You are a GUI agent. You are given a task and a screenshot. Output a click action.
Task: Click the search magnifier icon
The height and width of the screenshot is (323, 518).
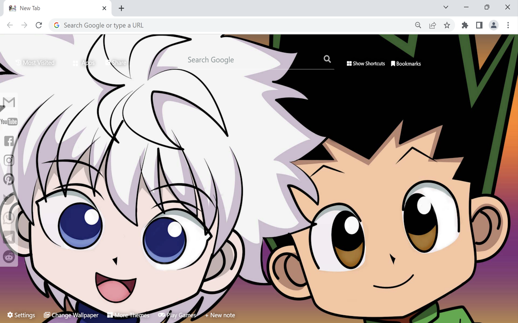327,59
